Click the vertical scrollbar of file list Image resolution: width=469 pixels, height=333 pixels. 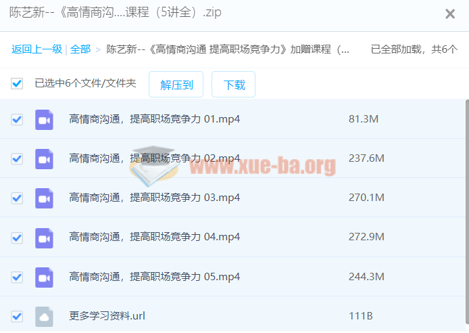tap(466, 203)
